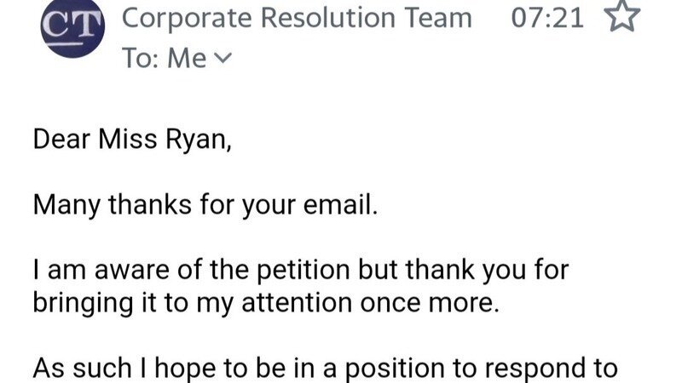
Task: Click the line beginning "bringing it to my"
Action: click(264, 305)
